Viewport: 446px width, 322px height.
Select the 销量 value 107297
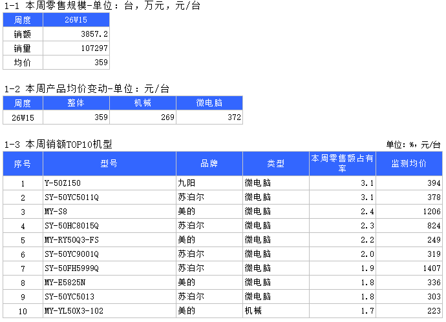coord(76,48)
